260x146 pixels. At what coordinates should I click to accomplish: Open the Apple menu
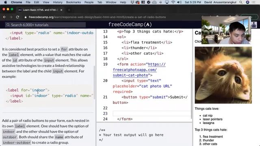5,2
